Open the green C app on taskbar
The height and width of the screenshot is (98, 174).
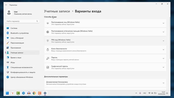click(18, 93)
